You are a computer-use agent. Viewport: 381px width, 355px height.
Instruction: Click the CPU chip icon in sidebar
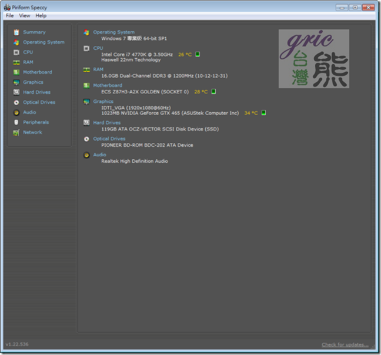pyautogui.click(x=16, y=52)
